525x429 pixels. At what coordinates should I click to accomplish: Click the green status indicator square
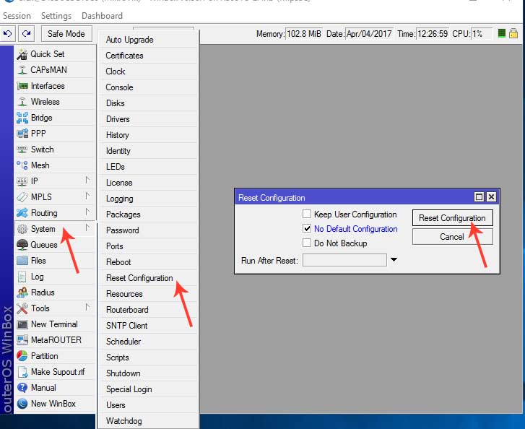tap(502, 33)
